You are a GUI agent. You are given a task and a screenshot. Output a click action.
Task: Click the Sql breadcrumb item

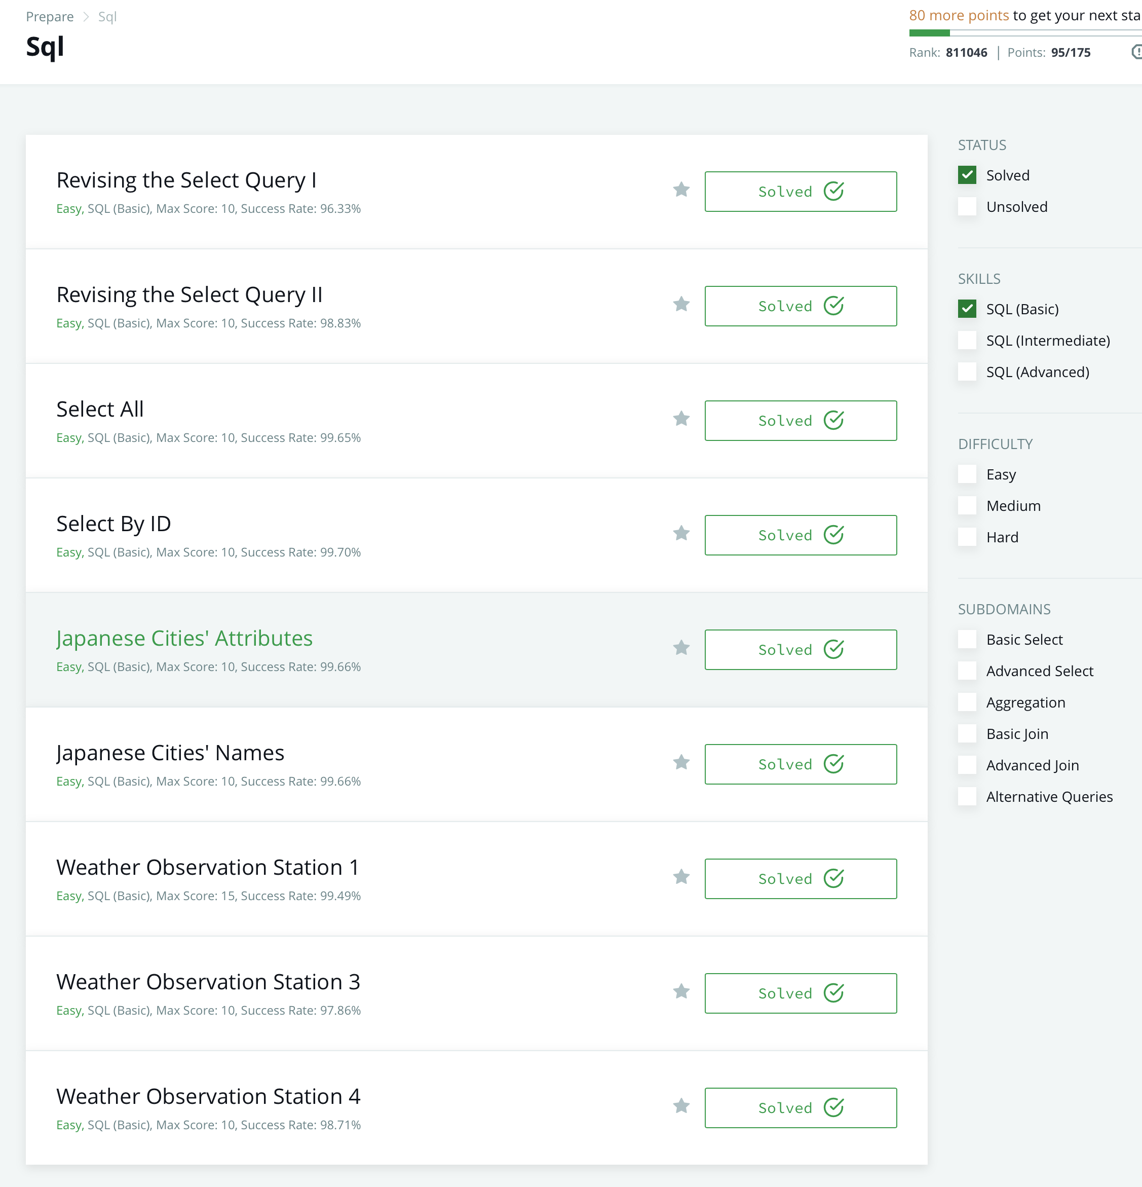(x=107, y=17)
